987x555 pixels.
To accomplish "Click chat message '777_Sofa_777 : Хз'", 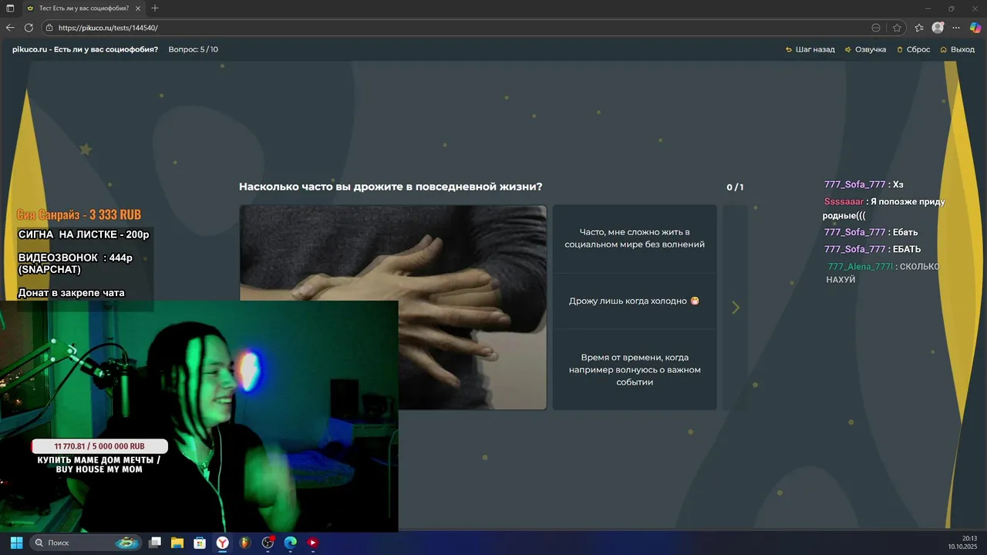I will pos(864,185).
